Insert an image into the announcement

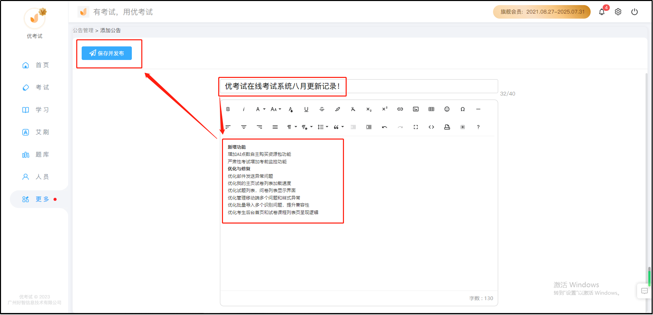[x=416, y=109]
